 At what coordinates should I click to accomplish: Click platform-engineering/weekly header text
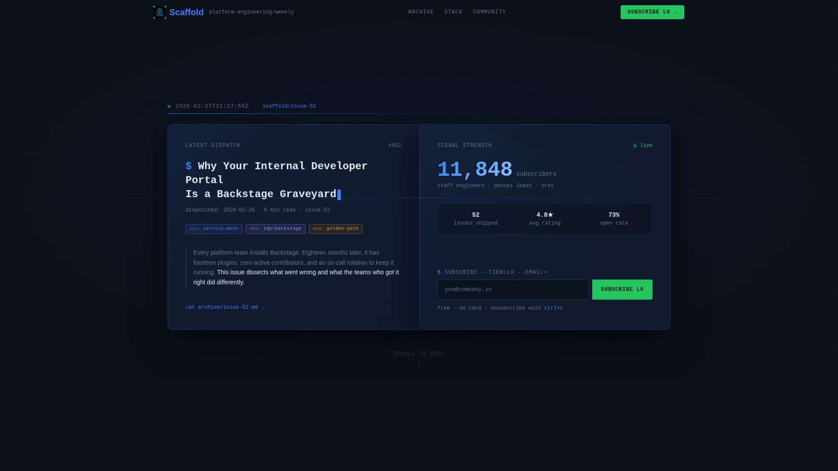click(x=251, y=12)
